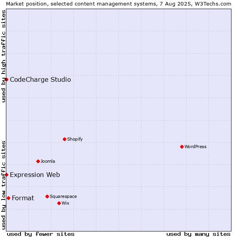The width and height of the screenshot is (237, 237).
Task: Click the chart title mentioning W3Techs.com
Action: (x=118, y=4)
